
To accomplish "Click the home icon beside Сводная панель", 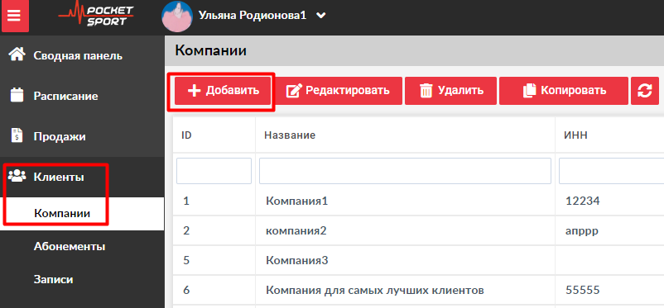I will (17, 55).
